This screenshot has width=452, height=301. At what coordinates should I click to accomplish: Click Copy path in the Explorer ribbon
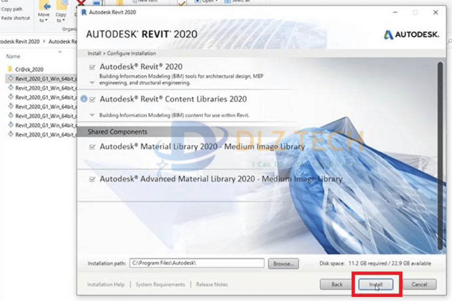[12, 9]
